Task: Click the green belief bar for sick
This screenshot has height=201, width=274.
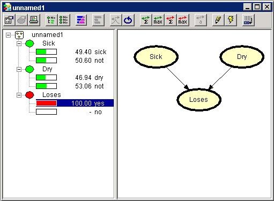Action: point(46,52)
